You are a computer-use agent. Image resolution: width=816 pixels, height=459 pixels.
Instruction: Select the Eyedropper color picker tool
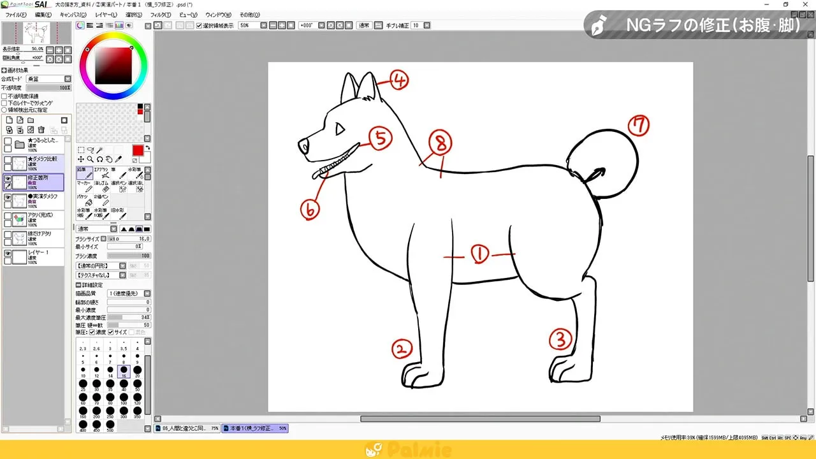[118, 159]
